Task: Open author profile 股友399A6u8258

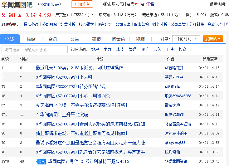Action: [x=178, y=96]
